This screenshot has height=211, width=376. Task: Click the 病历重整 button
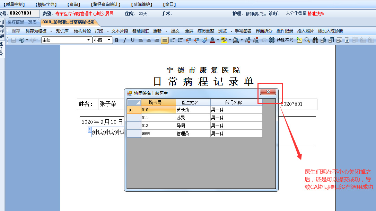tap(206, 31)
